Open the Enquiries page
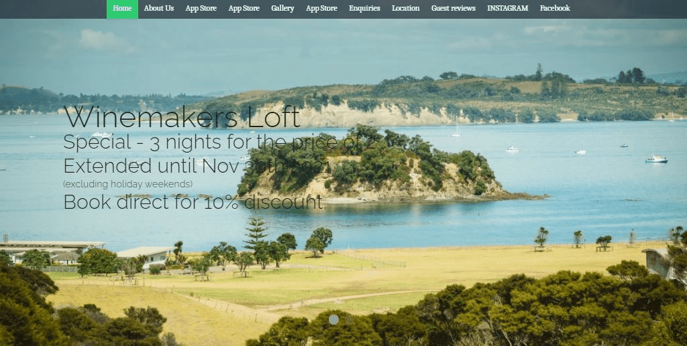Screen dimensions: 687x346 pyautogui.click(x=364, y=8)
